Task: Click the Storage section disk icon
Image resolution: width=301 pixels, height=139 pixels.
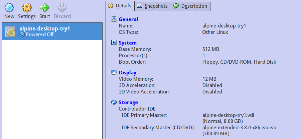Action: (x=114, y=102)
